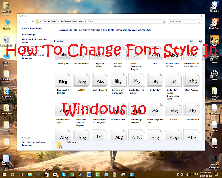The width and height of the screenshot is (222, 178).
Task: Select Brush Script MT Italic font
Action: [155, 110]
